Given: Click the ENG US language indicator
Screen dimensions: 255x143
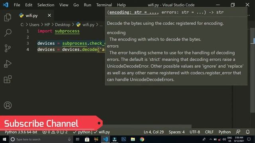Looking at the screenshot, I should click(x=229, y=139).
